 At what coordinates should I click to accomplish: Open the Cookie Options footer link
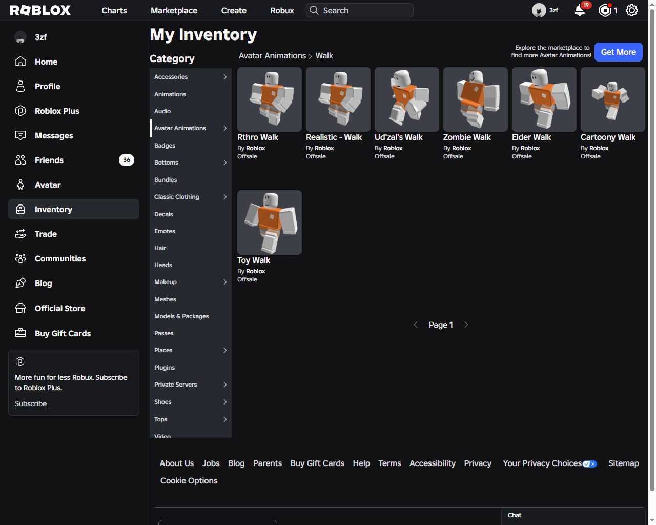189,480
